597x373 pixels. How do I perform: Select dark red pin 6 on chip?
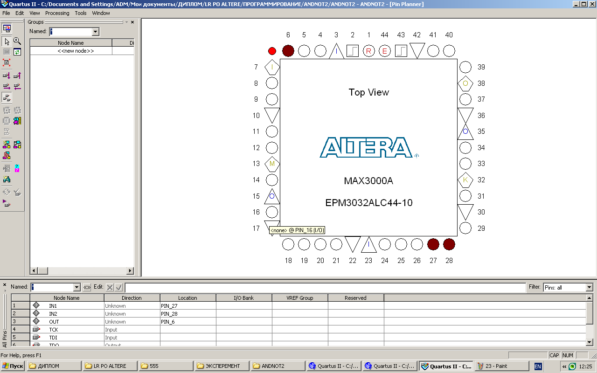288,51
